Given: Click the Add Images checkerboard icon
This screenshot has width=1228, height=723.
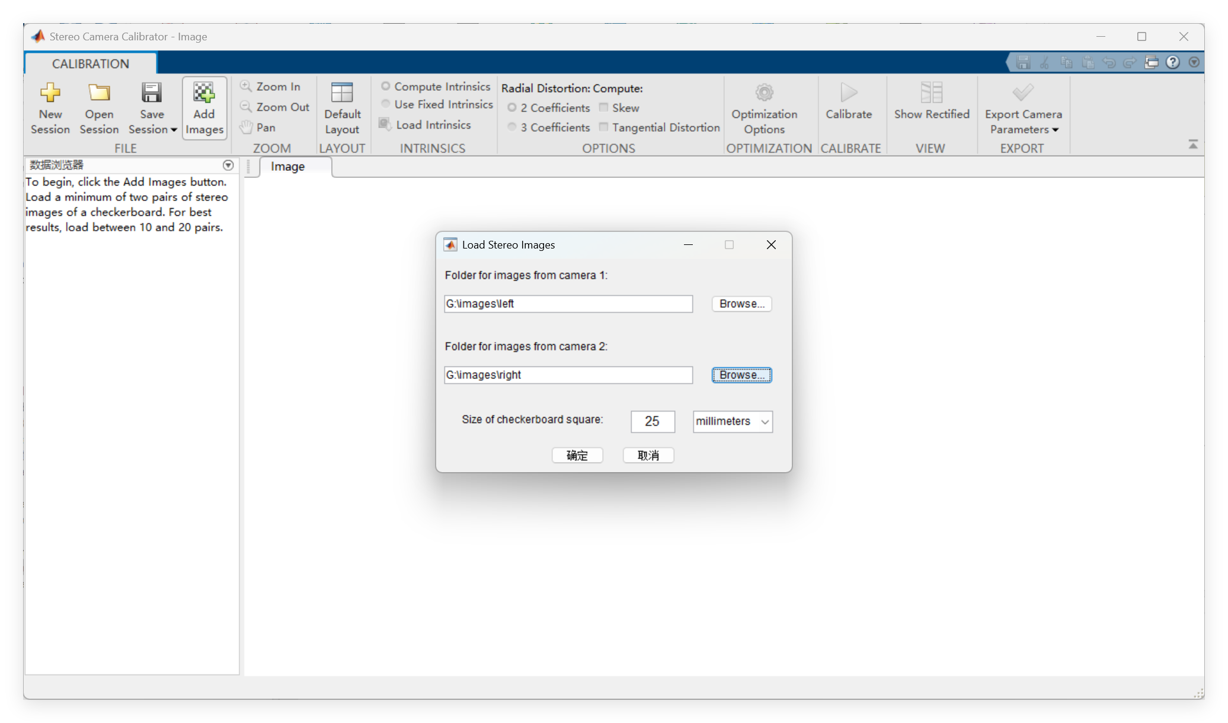Looking at the screenshot, I should pos(204,93).
